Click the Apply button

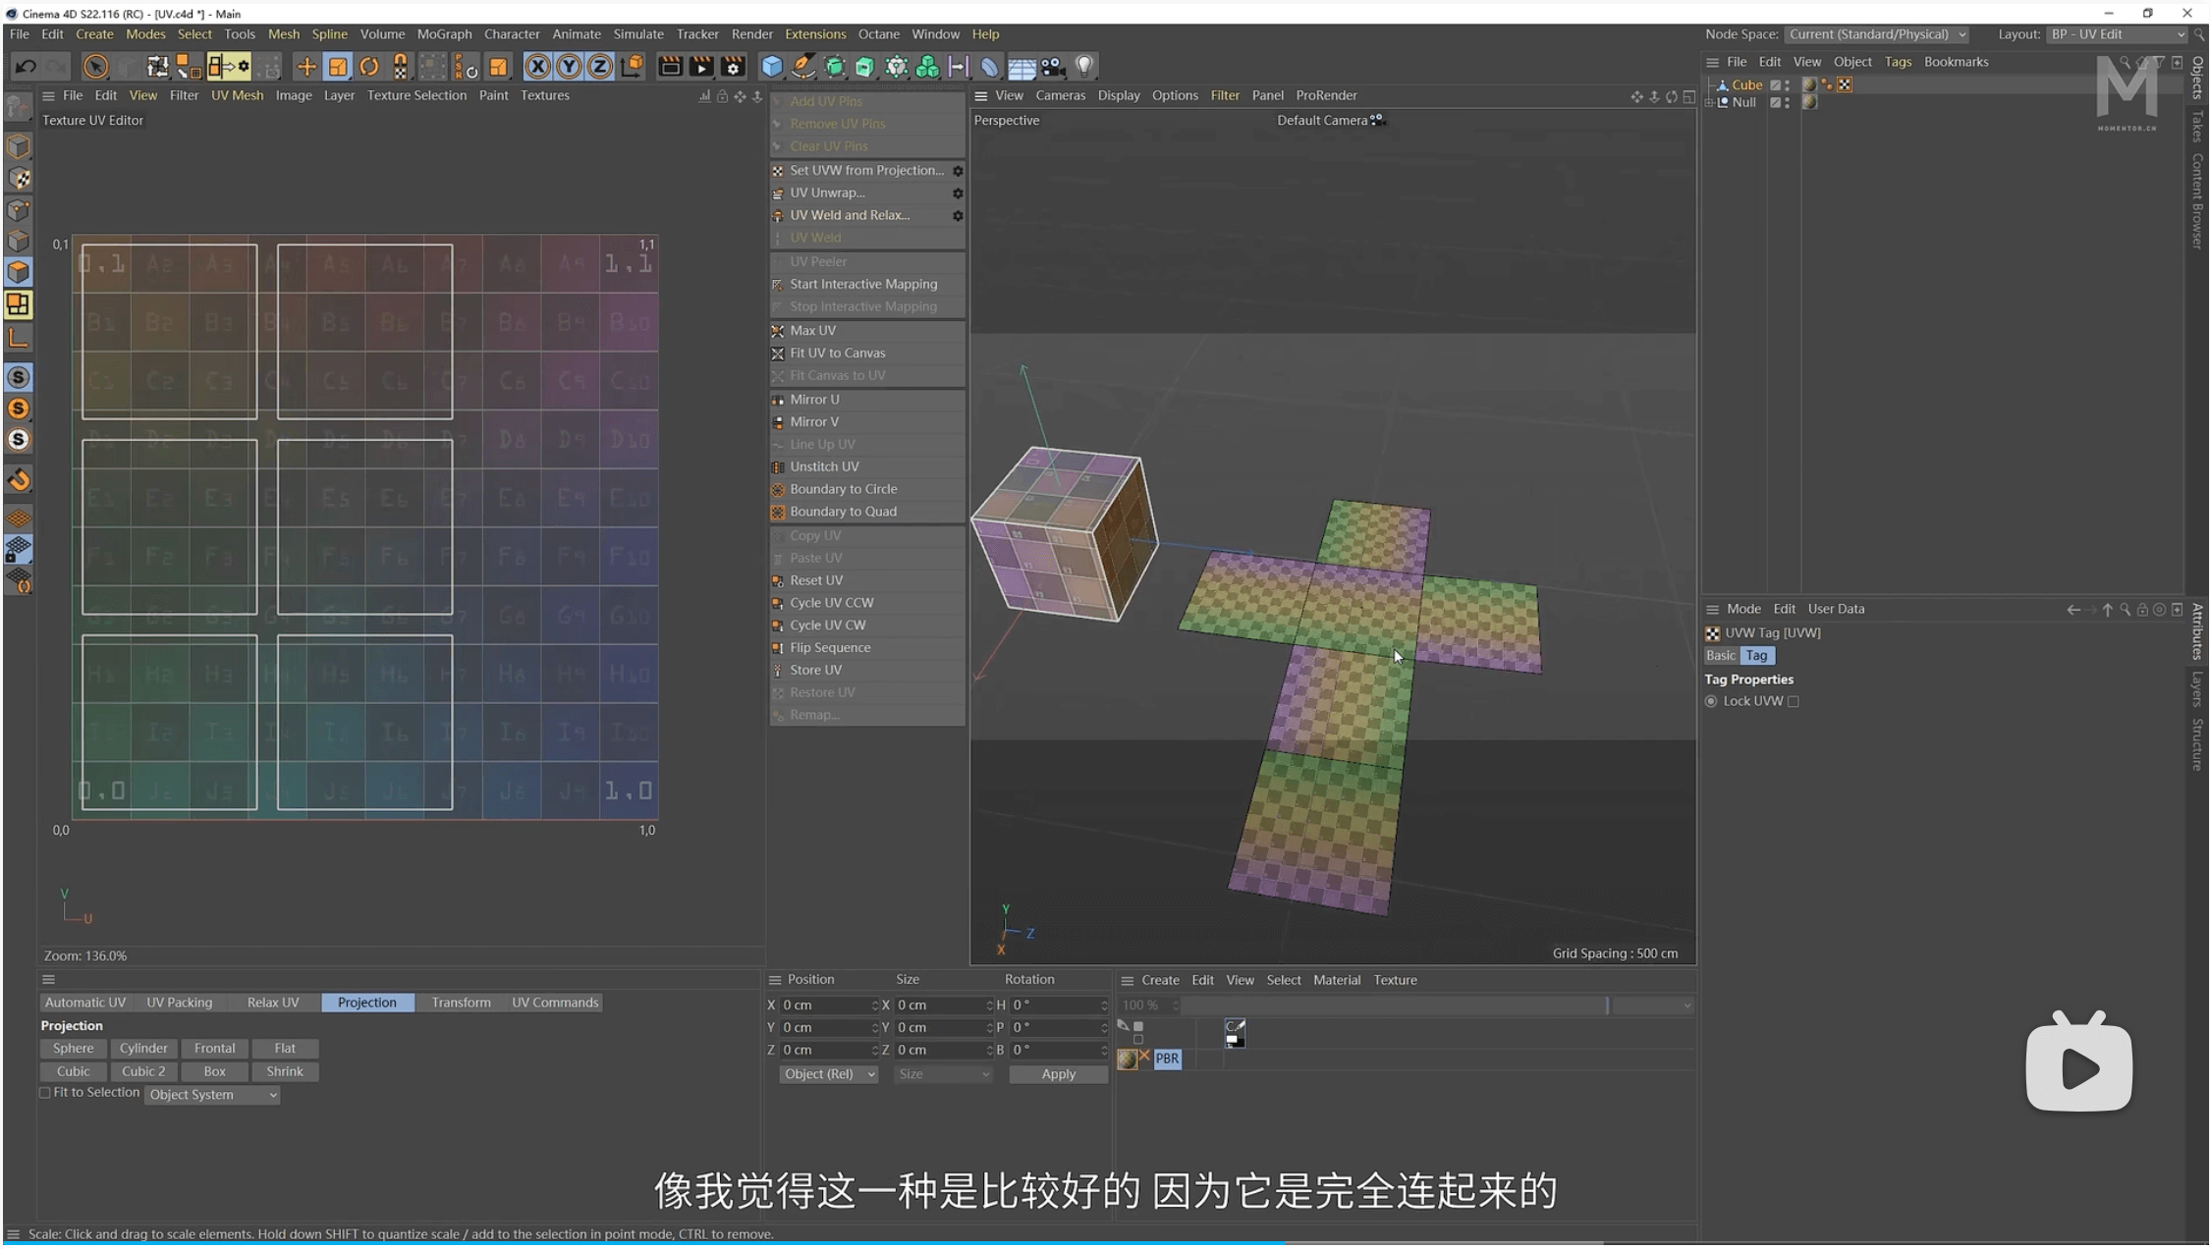pos(1058,1074)
